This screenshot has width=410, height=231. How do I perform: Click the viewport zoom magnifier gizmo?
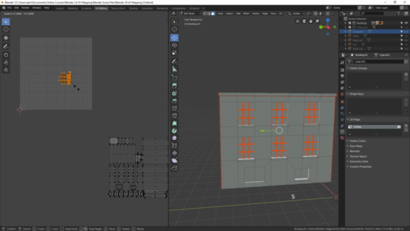pyautogui.click(x=317, y=21)
